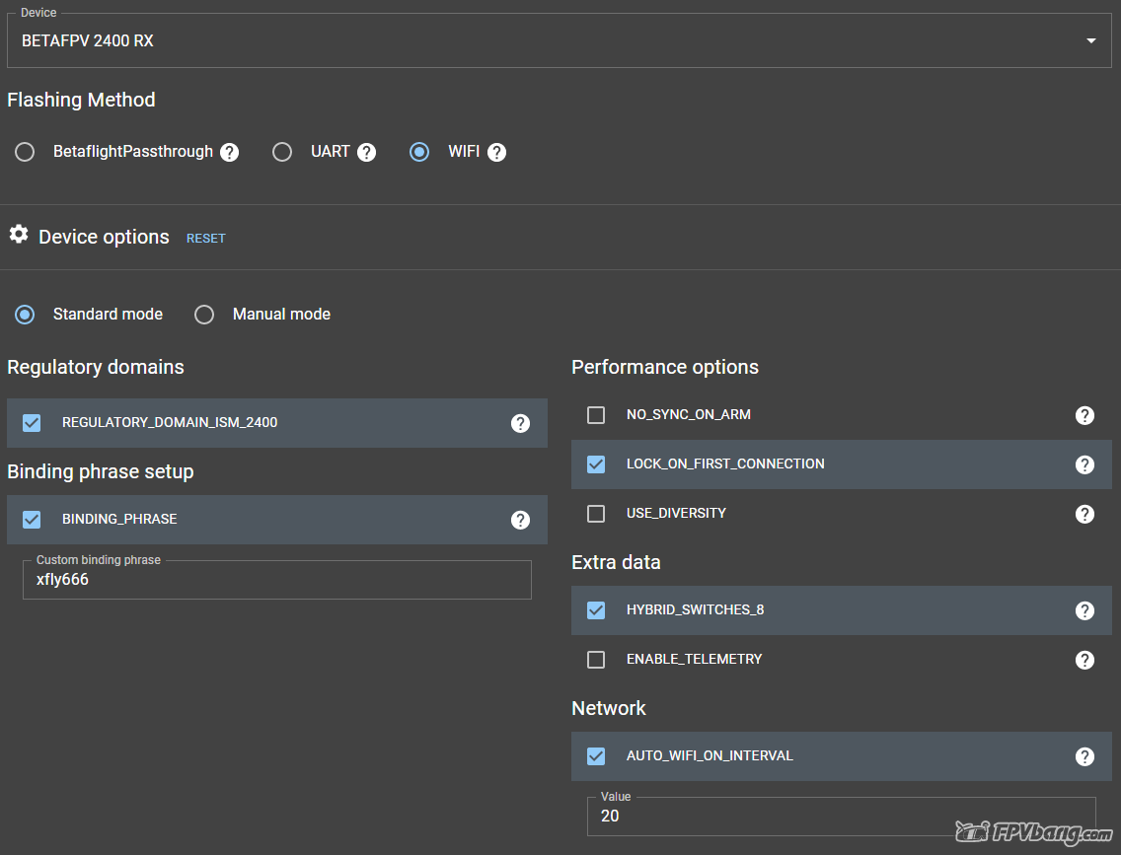
Task: Open help for BetaflightPassthrough method
Action: (230, 152)
